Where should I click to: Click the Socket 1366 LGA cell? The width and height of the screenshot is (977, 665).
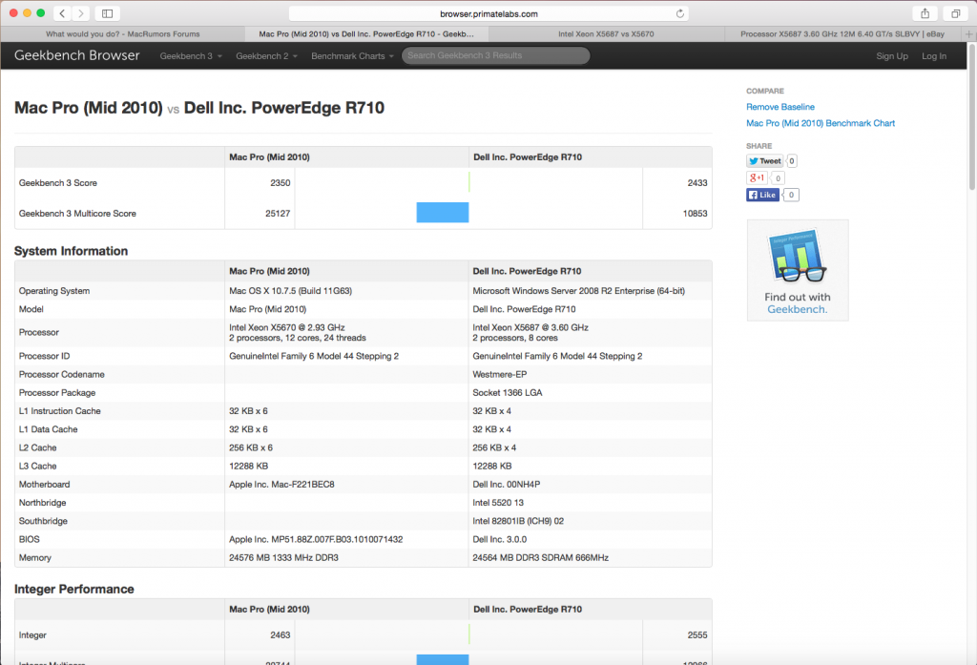point(508,393)
